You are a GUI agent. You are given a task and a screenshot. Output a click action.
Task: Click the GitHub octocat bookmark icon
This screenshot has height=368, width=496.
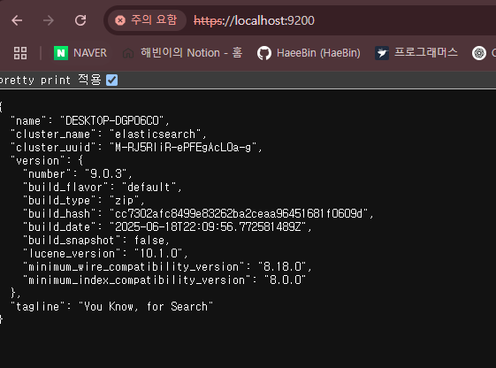[x=264, y=53]
